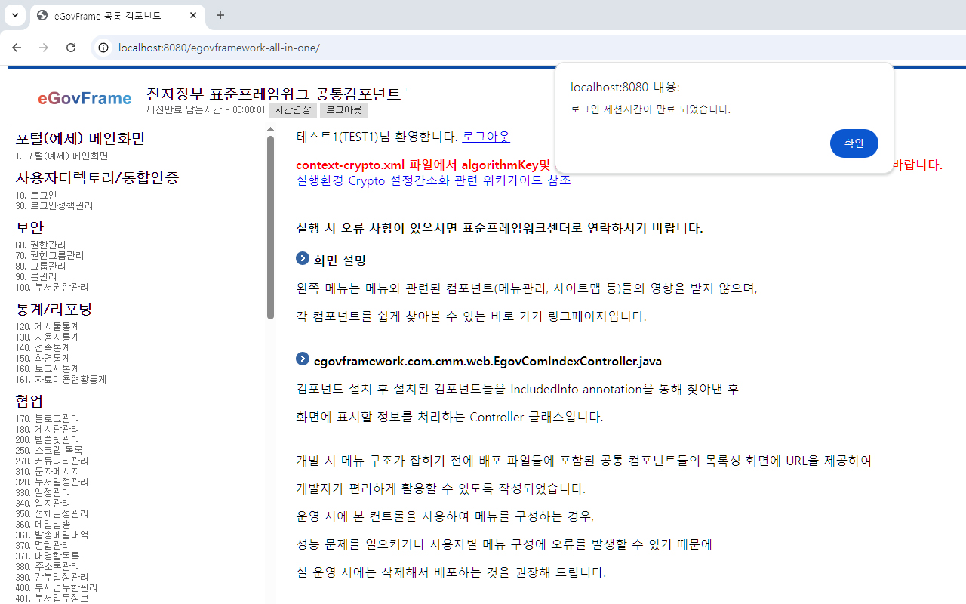Click the arrow icon beside EgovComIndexController.java
This screenshot has height=604, width=966.
click(303, 359)
